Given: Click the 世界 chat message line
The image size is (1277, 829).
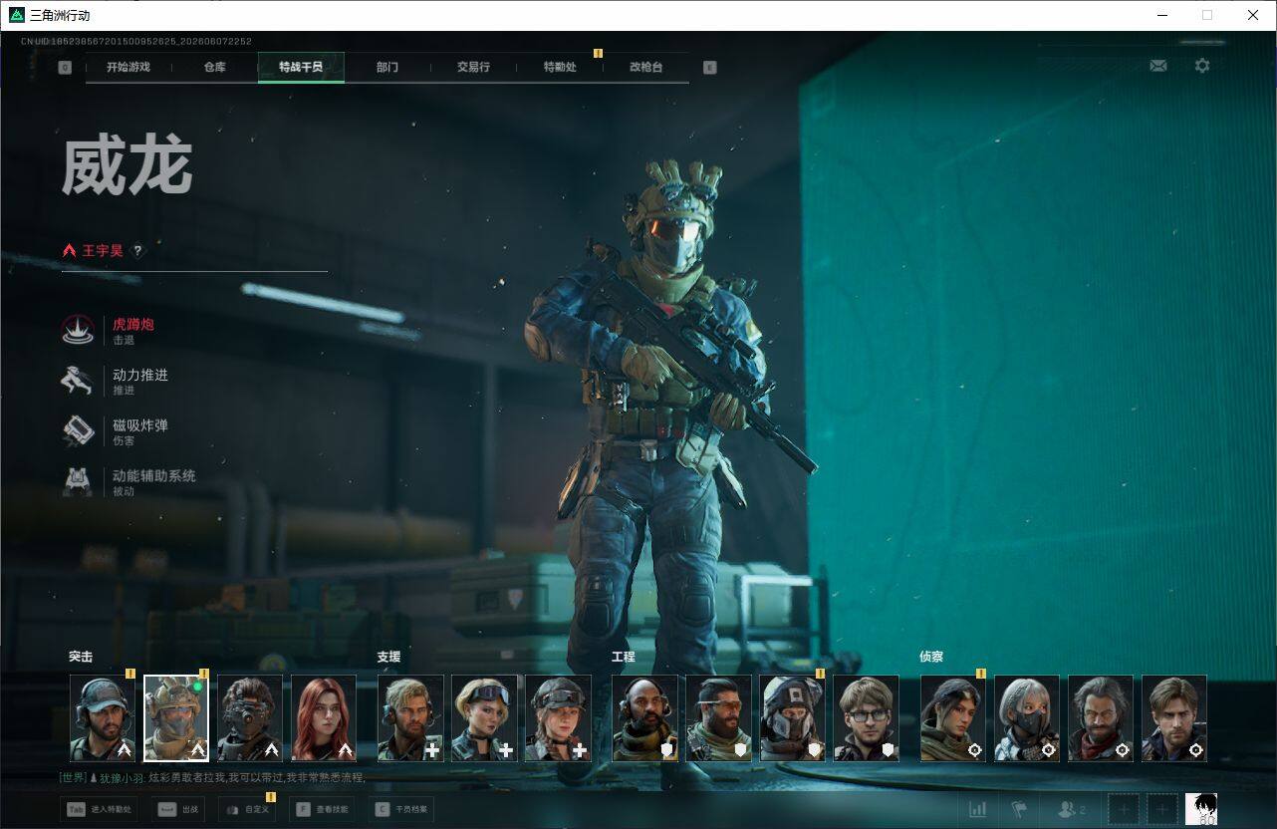Looking at the screenshot, I should tap(212, 777).
